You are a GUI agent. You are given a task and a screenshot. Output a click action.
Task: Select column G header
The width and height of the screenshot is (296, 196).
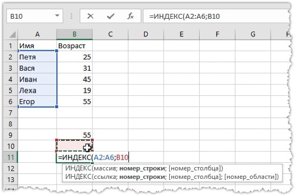pos(253,34)
